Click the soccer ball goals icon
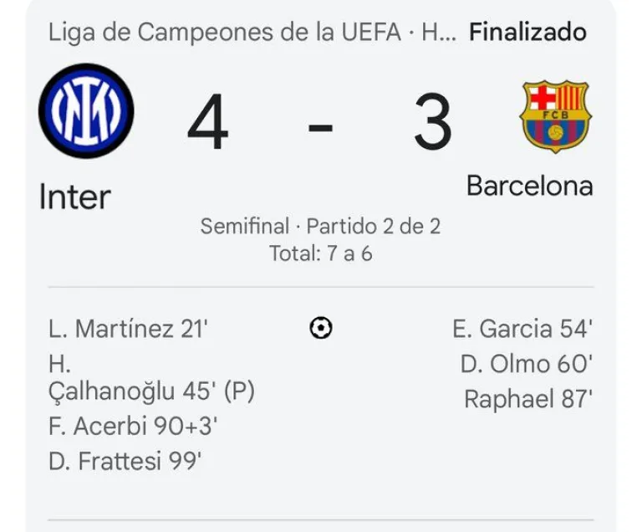The image size is (642, 532). pos(320,329)
